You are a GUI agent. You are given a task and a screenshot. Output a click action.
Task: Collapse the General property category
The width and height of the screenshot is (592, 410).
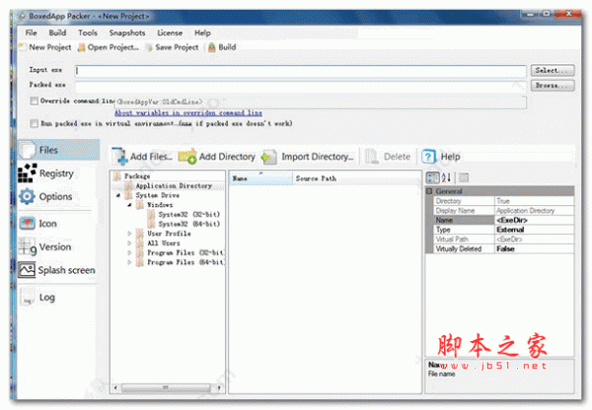429,191
